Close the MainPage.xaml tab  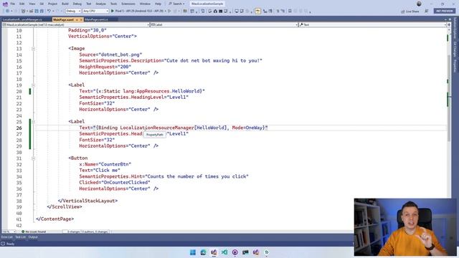click(81, 19)
